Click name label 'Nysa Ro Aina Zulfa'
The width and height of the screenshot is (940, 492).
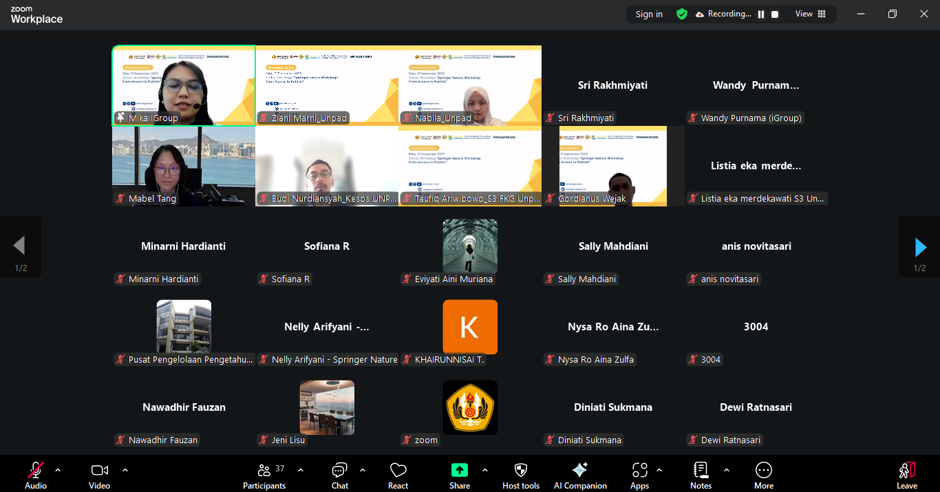tap(596, 360)
